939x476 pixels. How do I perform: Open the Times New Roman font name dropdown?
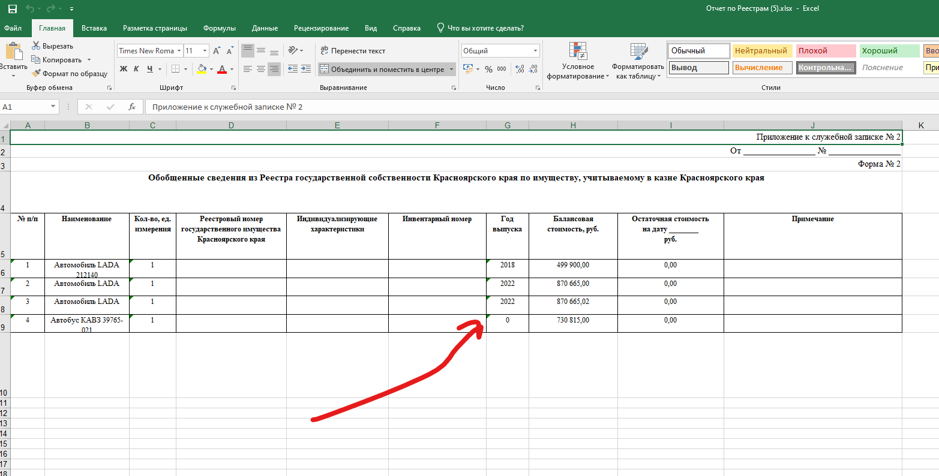click(x=178, y=51)
